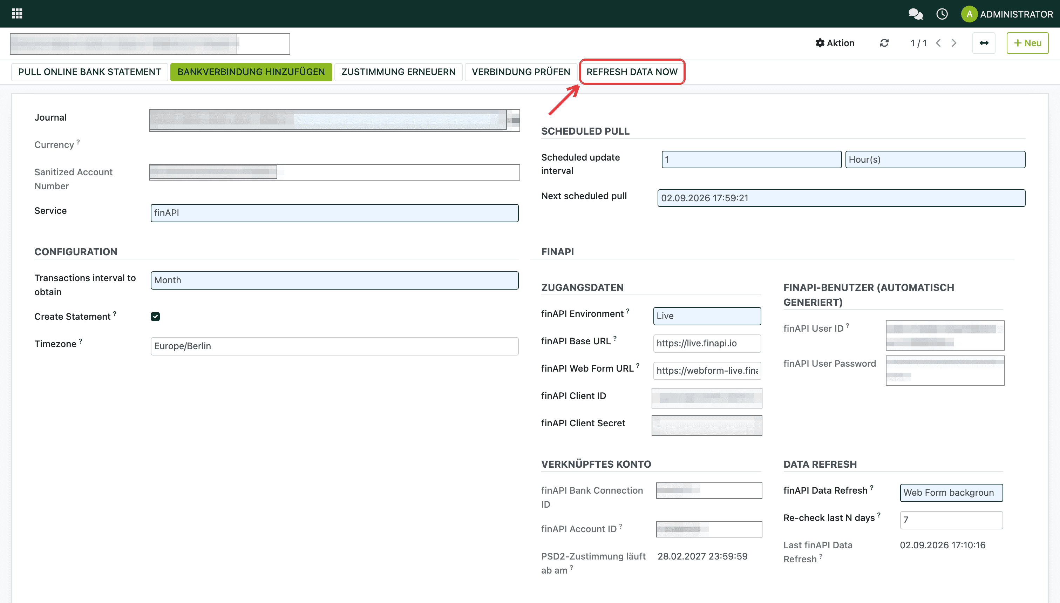Edit the scheduled update interval number
Screen dimensions: 1060x603
pos(752,160)
